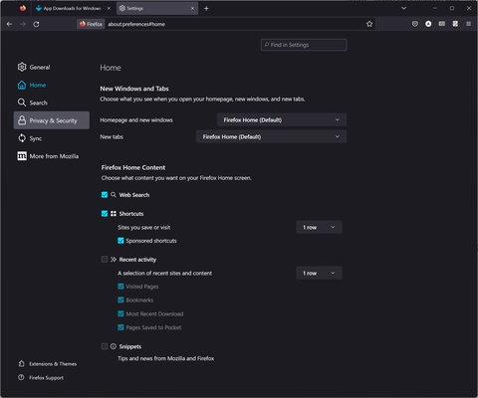
Task: Click the Shortcuts grid icon
Action: 114,214
